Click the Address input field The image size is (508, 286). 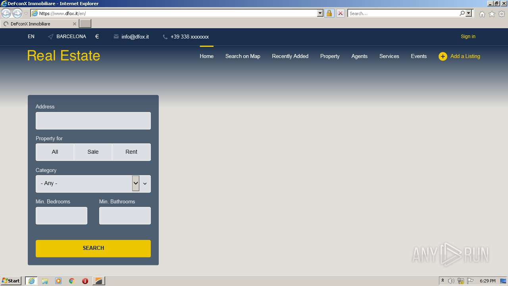coord(93,121)
